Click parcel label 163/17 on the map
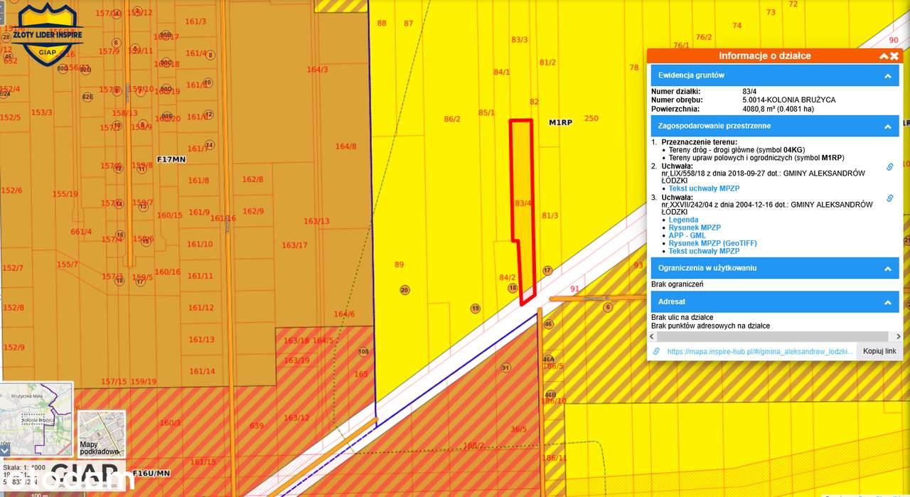This screenshot has height=497, width=910. tap(294, 245)
